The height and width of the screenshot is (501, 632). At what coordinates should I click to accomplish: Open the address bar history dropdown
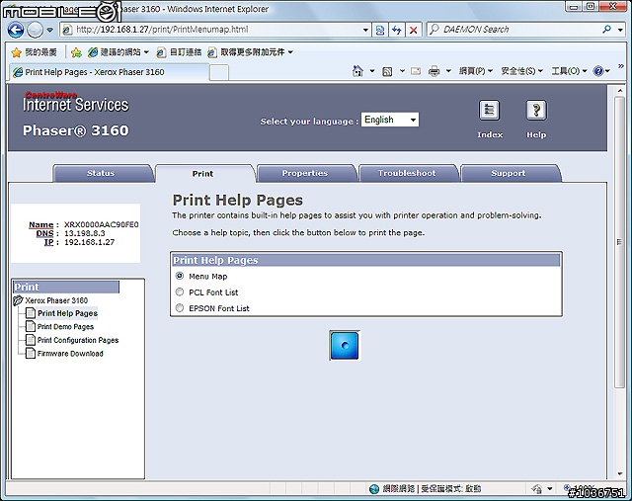(x=365, y=30)
